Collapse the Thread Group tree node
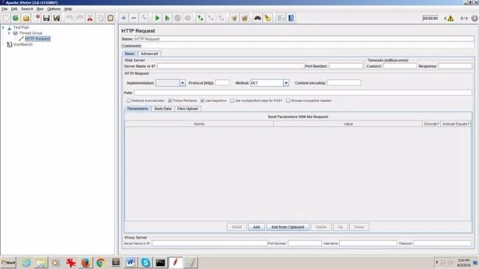This screenshot has height=269, width=479. coord(9,33)
